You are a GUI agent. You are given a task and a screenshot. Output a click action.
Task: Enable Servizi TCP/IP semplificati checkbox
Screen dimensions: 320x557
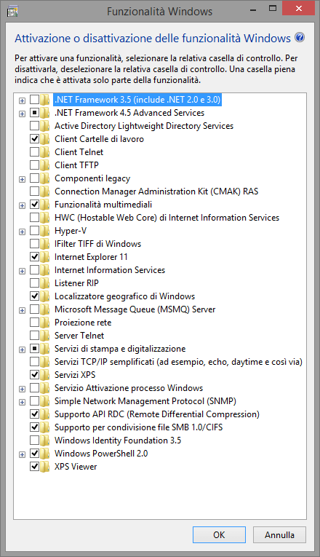pos(34,362)
